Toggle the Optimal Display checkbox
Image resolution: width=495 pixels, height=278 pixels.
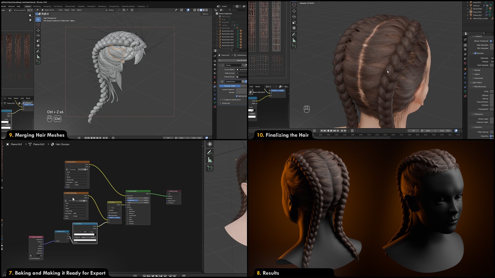(x=237, y=96)
